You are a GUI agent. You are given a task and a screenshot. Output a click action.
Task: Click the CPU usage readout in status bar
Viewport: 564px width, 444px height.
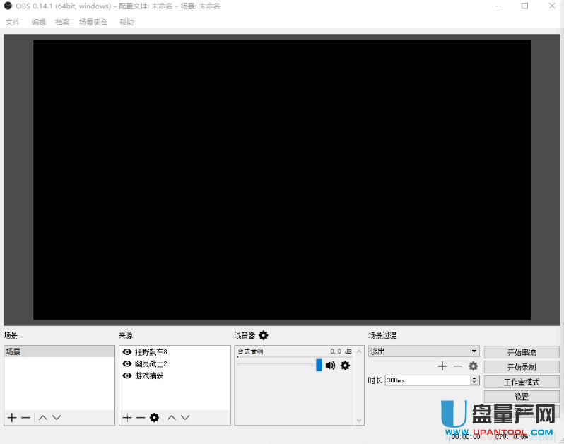click(x=512, y=436)
